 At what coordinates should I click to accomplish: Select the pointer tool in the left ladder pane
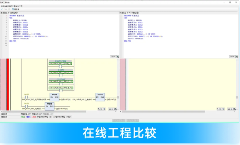click(99, 109)
